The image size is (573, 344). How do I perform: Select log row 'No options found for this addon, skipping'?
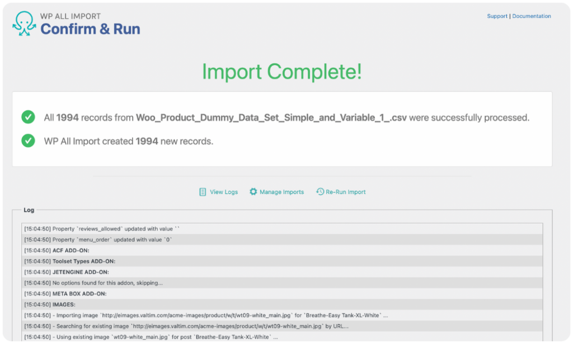(x=282, y=283)
